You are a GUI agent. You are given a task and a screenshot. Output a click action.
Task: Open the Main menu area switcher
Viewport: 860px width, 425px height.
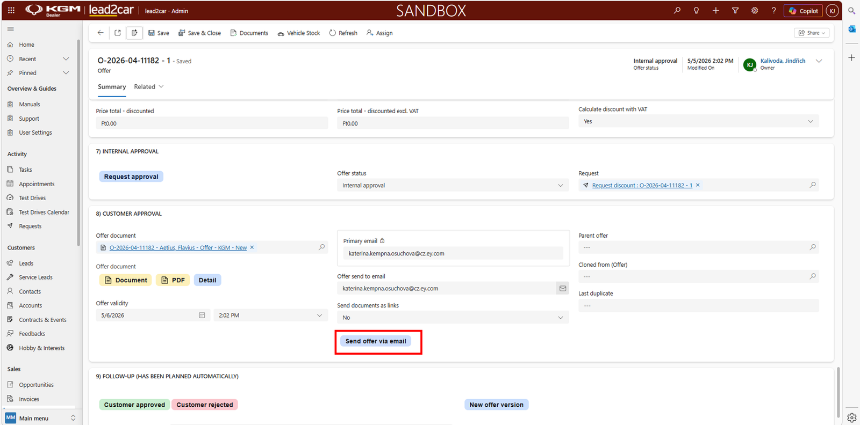click(41, 418)
